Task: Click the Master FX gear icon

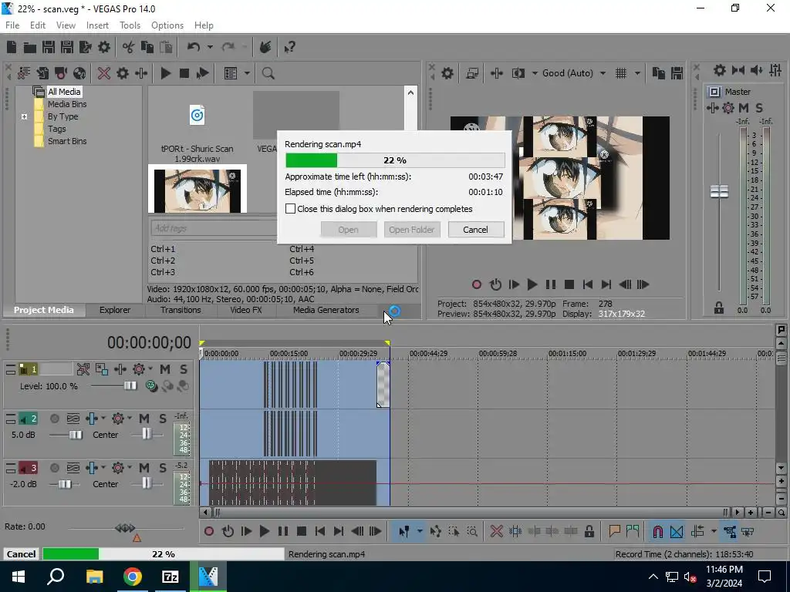Action: tap(728, 108)
